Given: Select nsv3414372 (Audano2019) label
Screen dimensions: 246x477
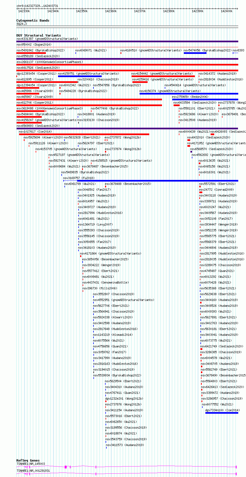Looking at the screenshot, I should [218, 74].
